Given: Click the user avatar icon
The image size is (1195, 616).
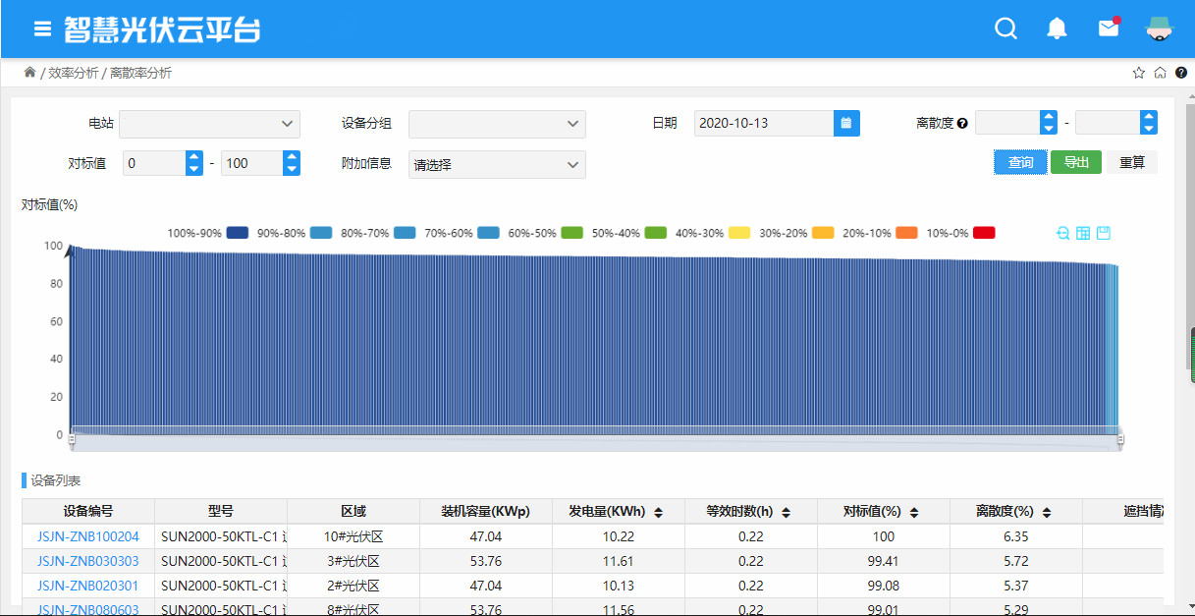Looking at the screenshot, I should click(1160, 28).
